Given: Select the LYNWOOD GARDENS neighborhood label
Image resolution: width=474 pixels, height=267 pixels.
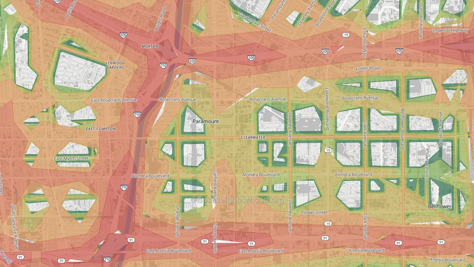Looking at the screenshot, I should pos(115,65).
